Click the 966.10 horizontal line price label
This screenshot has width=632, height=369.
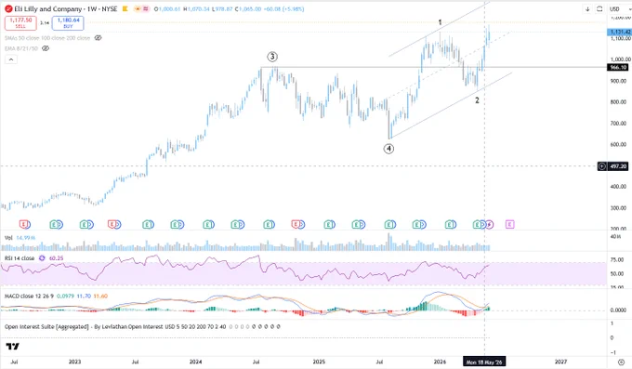(618, 67)
